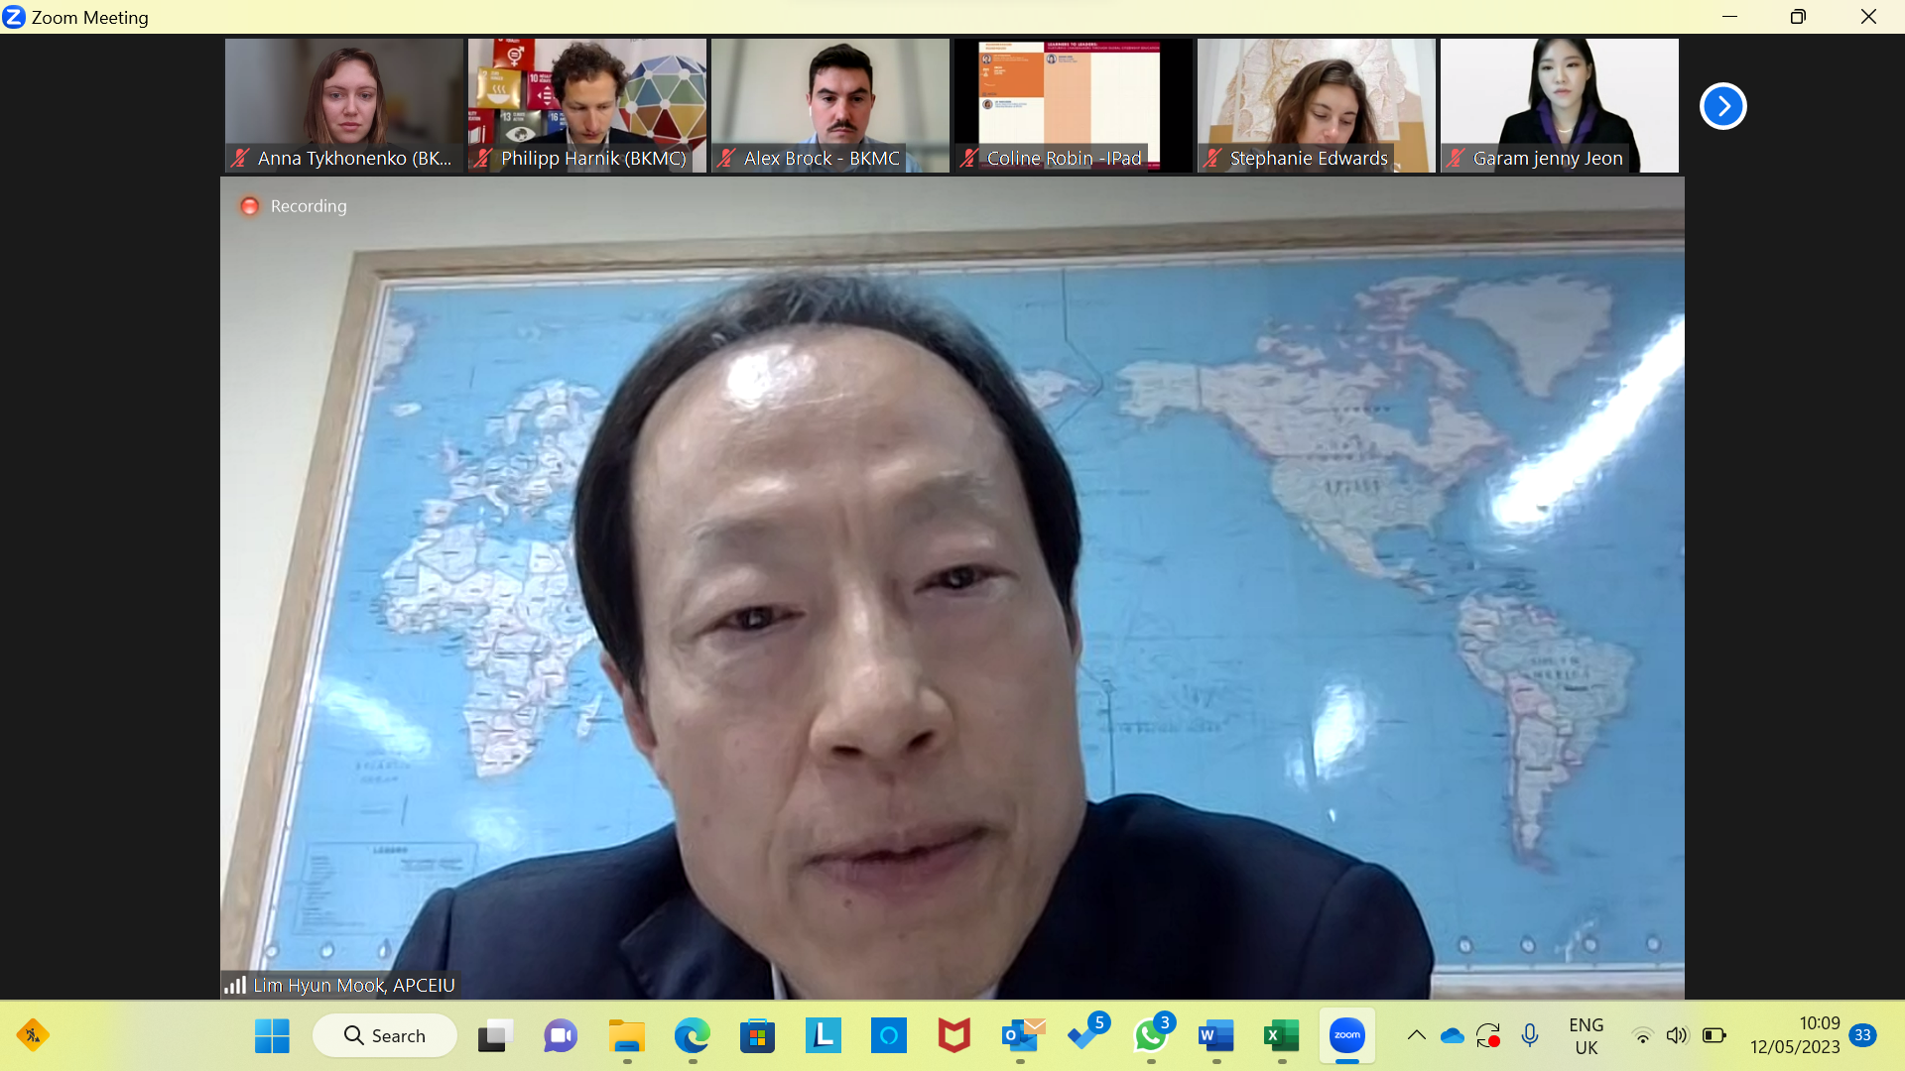
Task: Show next page of participant thumbnails
Action: pyautogui.click(x=1722, y=106)
